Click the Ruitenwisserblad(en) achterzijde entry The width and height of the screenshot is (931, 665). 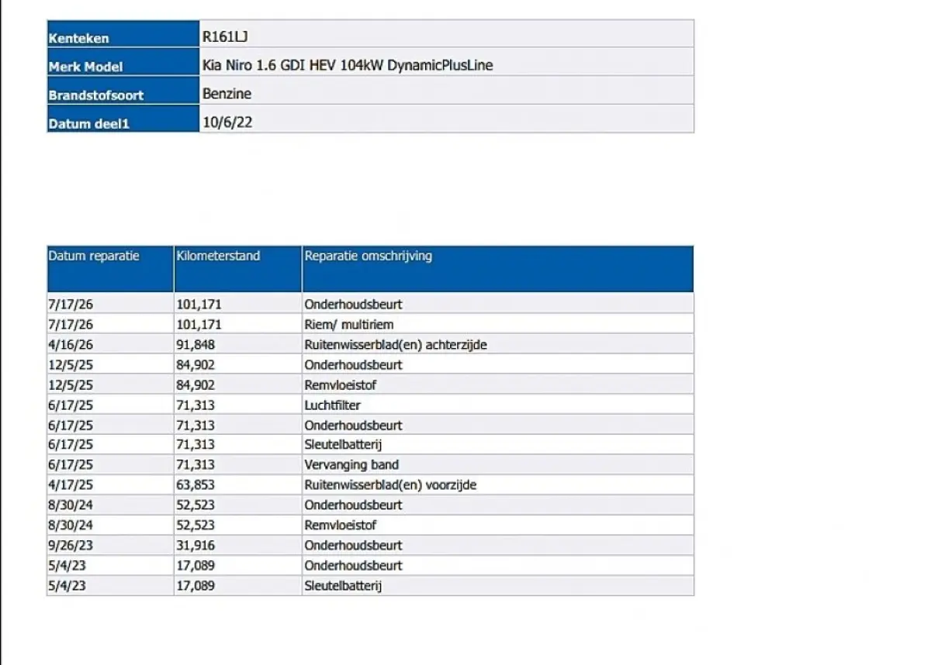click(x=396, y=344)
